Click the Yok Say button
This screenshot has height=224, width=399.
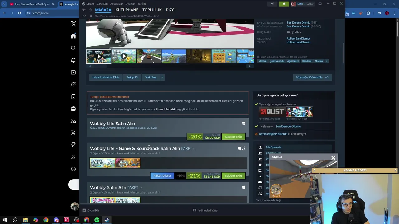click(151, 77)
